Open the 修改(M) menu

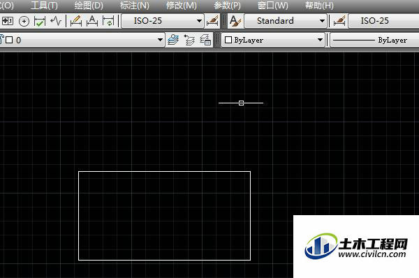[x=181, y=6]
